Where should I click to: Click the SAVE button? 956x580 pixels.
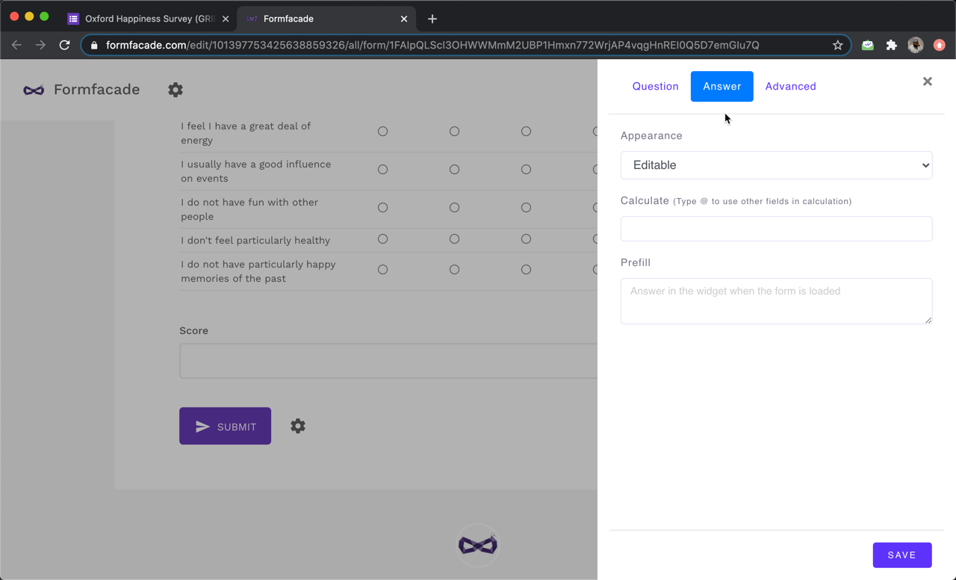(x=902, y=555)
